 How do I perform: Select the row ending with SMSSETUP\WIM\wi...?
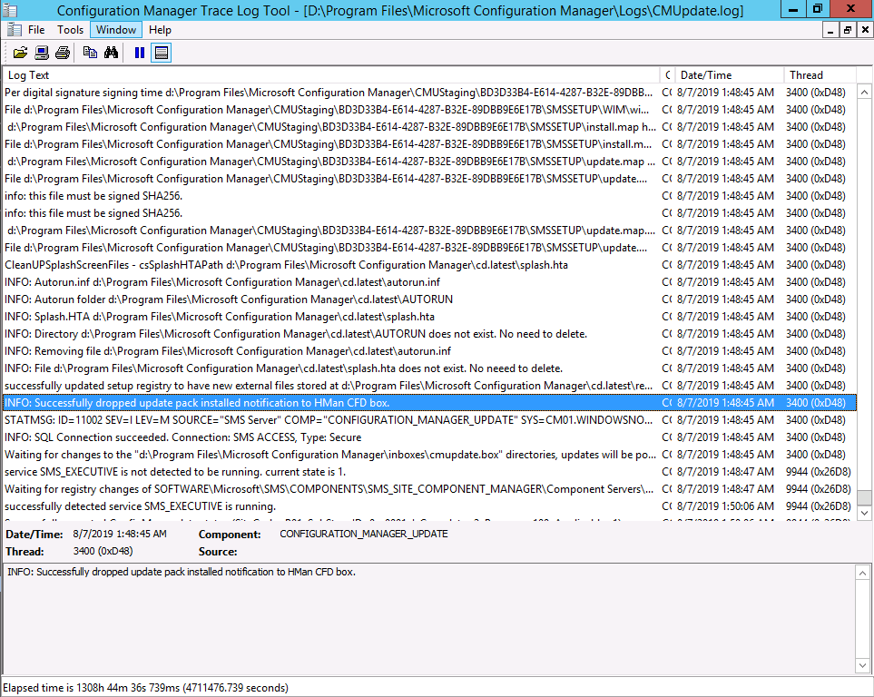coord(430,110)
